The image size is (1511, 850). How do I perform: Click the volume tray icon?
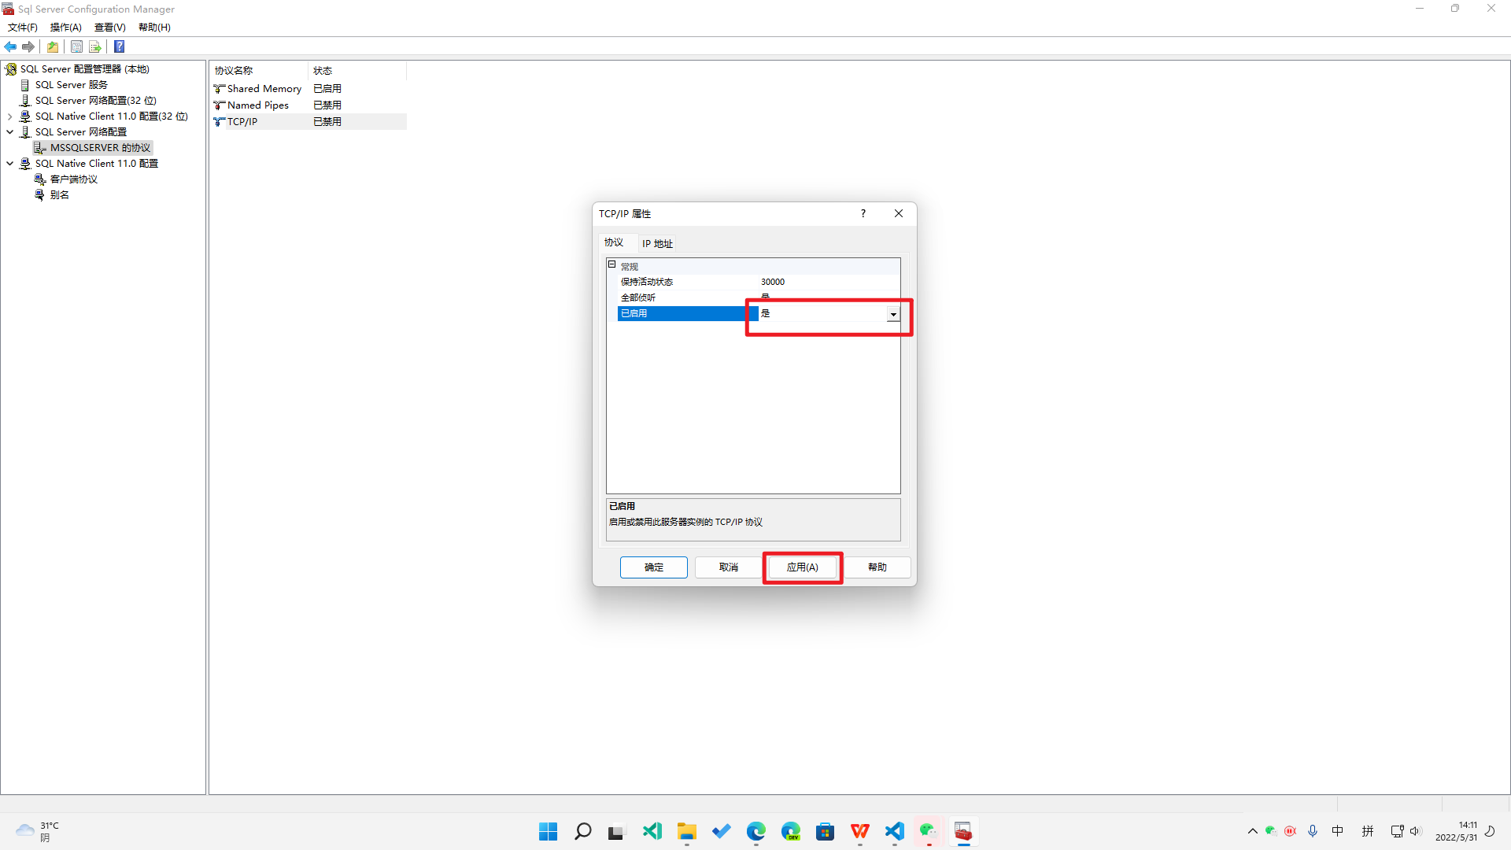coord(1415,831)
